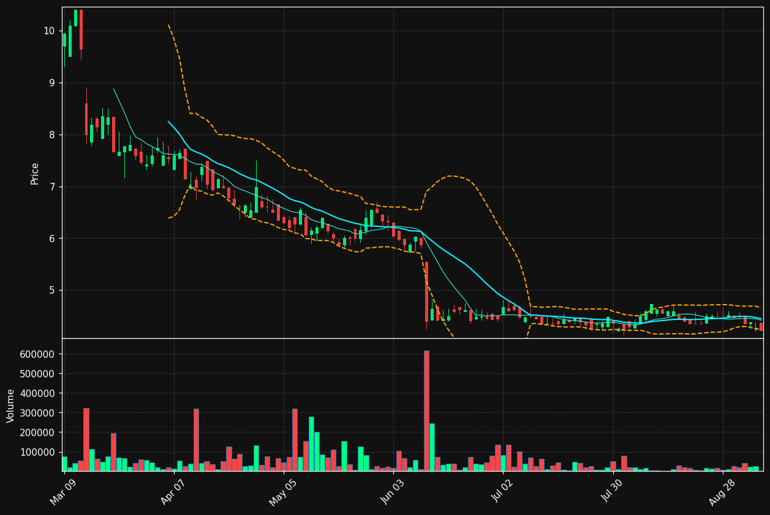Click the volume tick label '100000'

[x=38, y=452]
